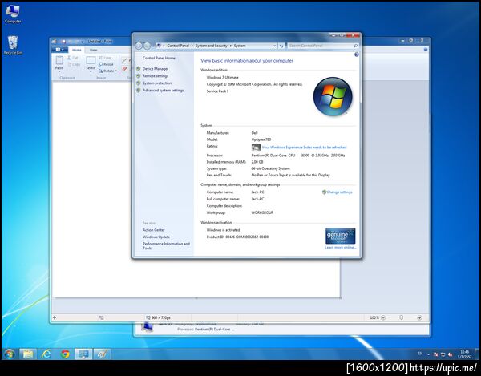Switch to the View tab in Paint

(93, 50)
